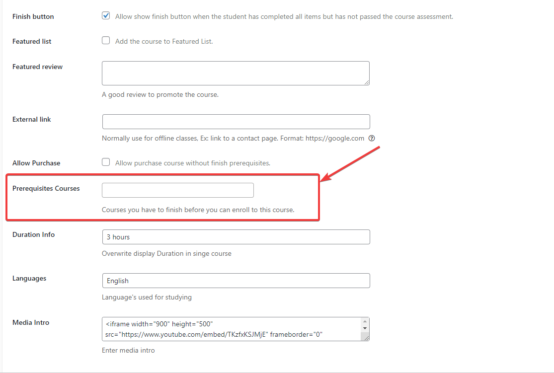Click the Media Intro scroll up arrow
This screenshot has width=554, height=373.
365,321
